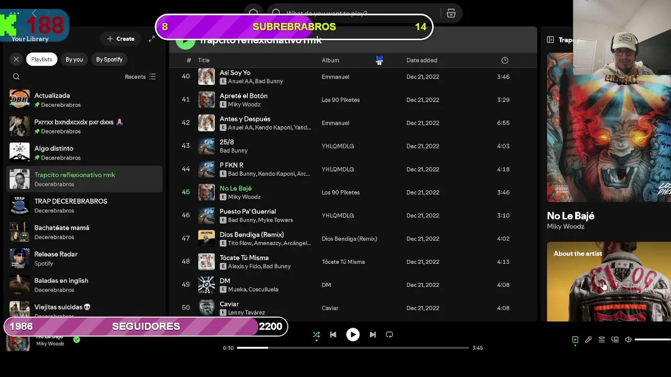Click the green saved checkmark in player bar
Image resolution: width=671 pixels, height=377 pixels.
coord(77,340)
